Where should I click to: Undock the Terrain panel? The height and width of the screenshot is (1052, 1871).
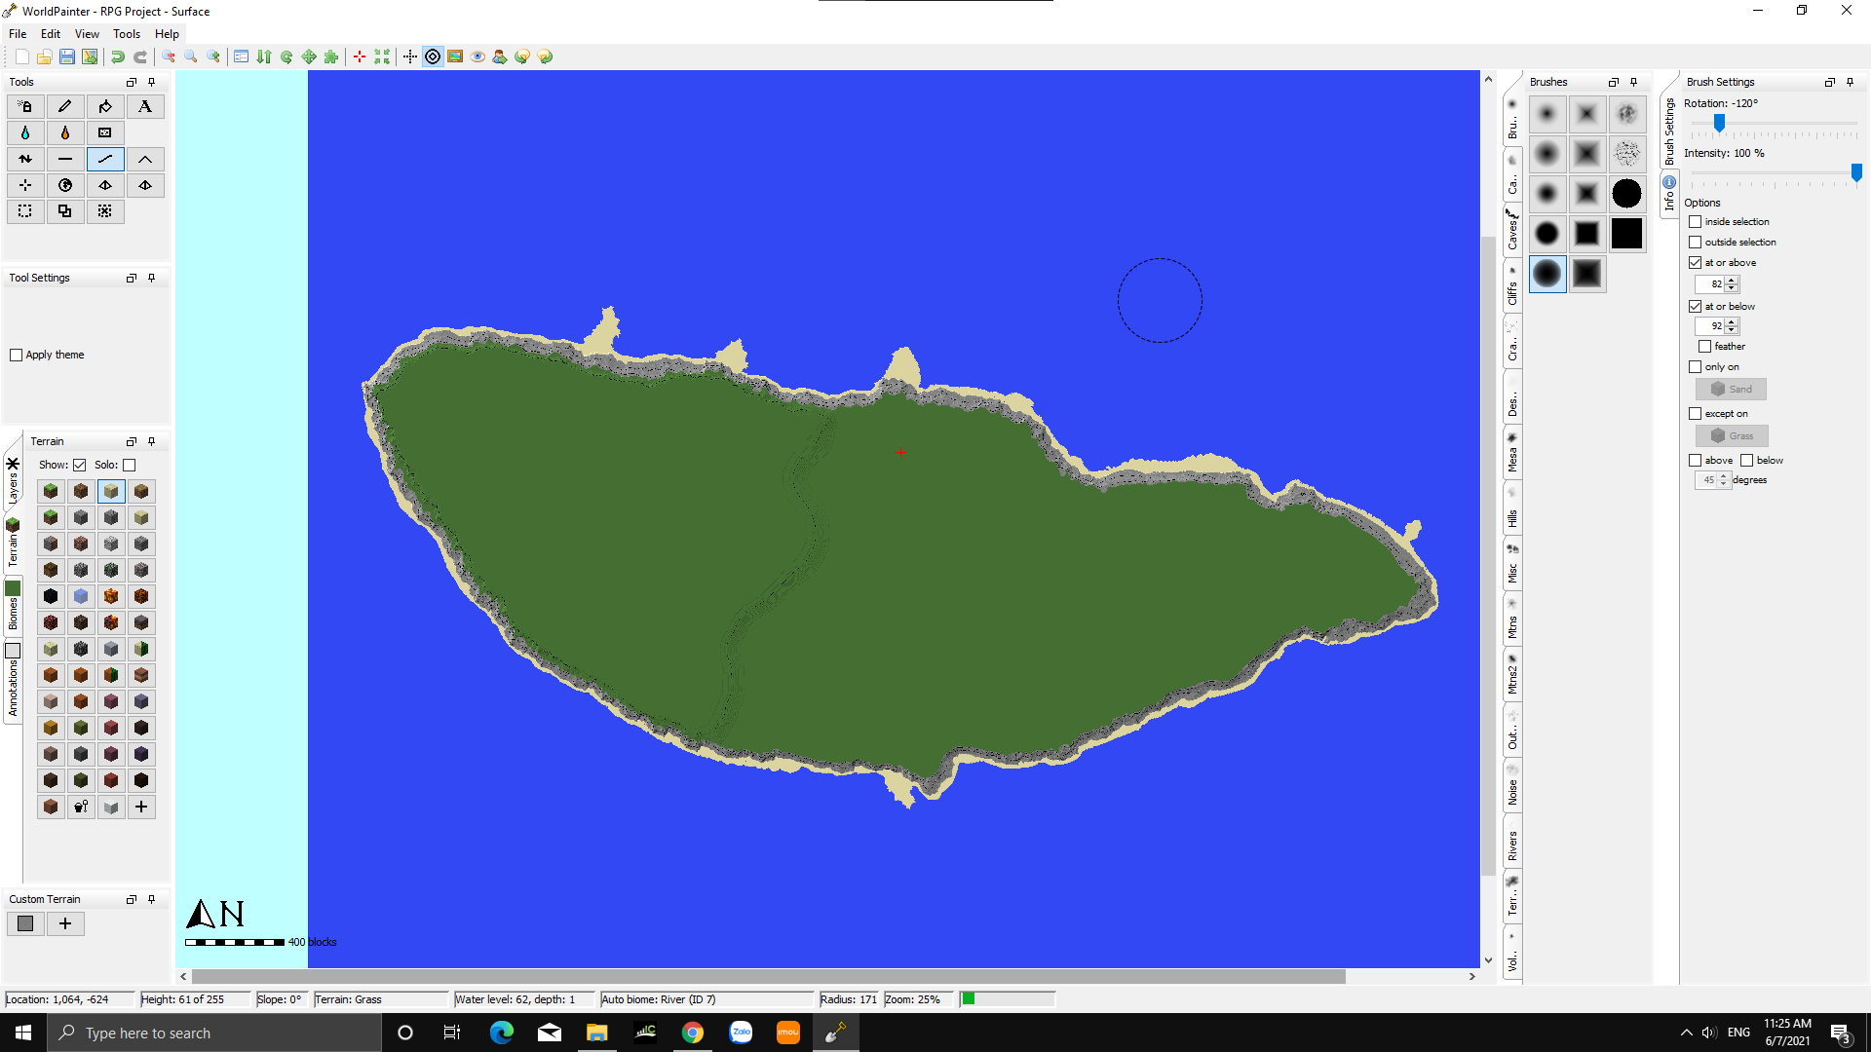[132, 441]
